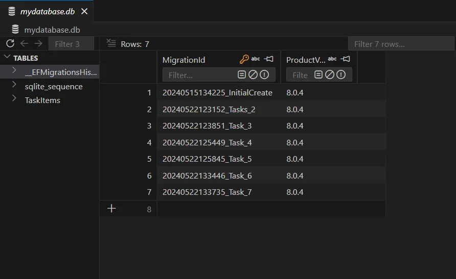Focus the Filter 7 rows input

(x=401, y=44)
